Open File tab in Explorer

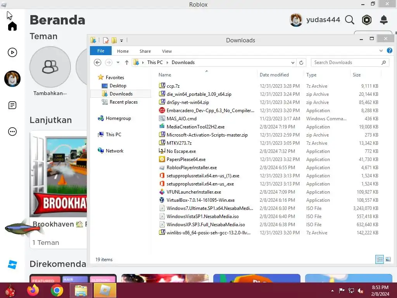pyautogui.click(x=101, y=51)
